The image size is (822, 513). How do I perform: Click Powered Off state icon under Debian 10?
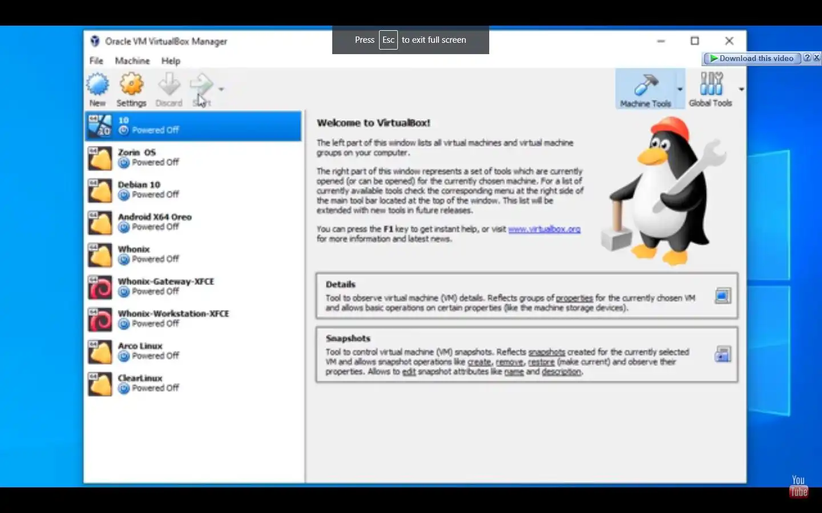coord(124,195)
